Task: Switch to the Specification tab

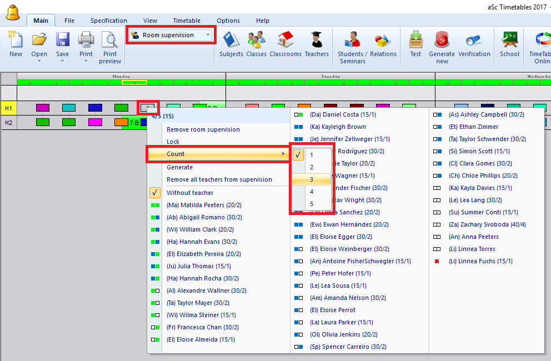Action: (x=108, y=21)
